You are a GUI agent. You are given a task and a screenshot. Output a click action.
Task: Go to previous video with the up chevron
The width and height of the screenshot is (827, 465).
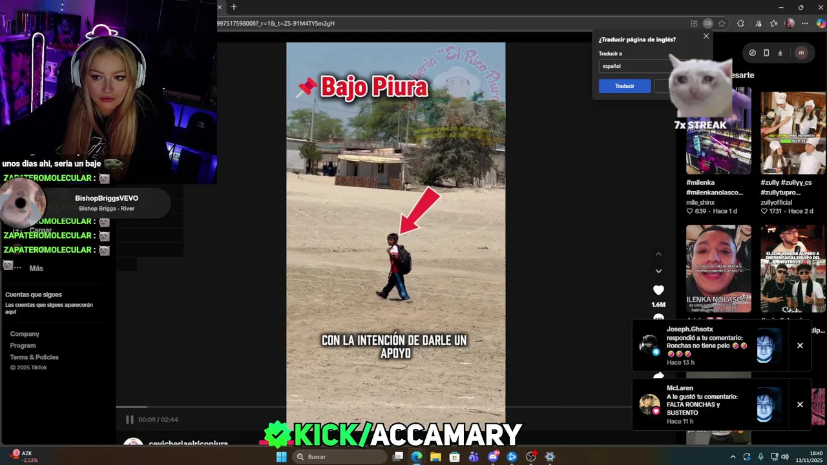click(658, 254)
